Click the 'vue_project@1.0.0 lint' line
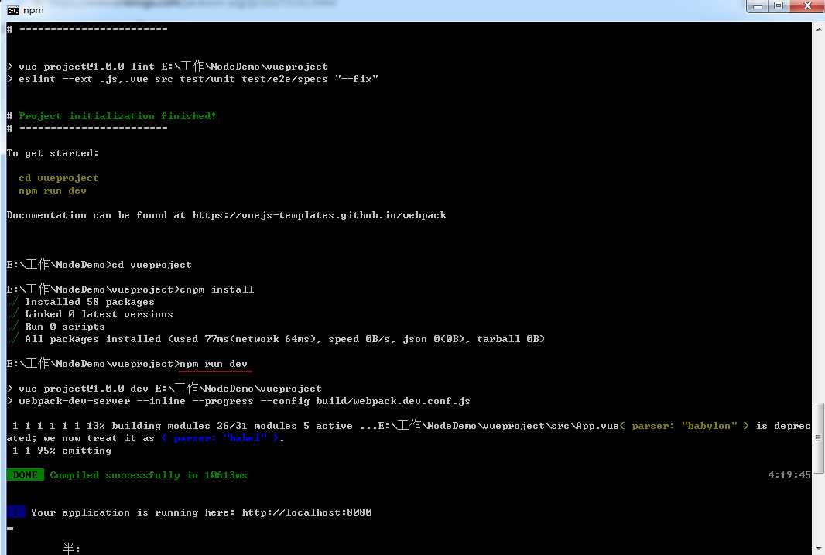Screen dimensions: 825x555 (173, 67)
